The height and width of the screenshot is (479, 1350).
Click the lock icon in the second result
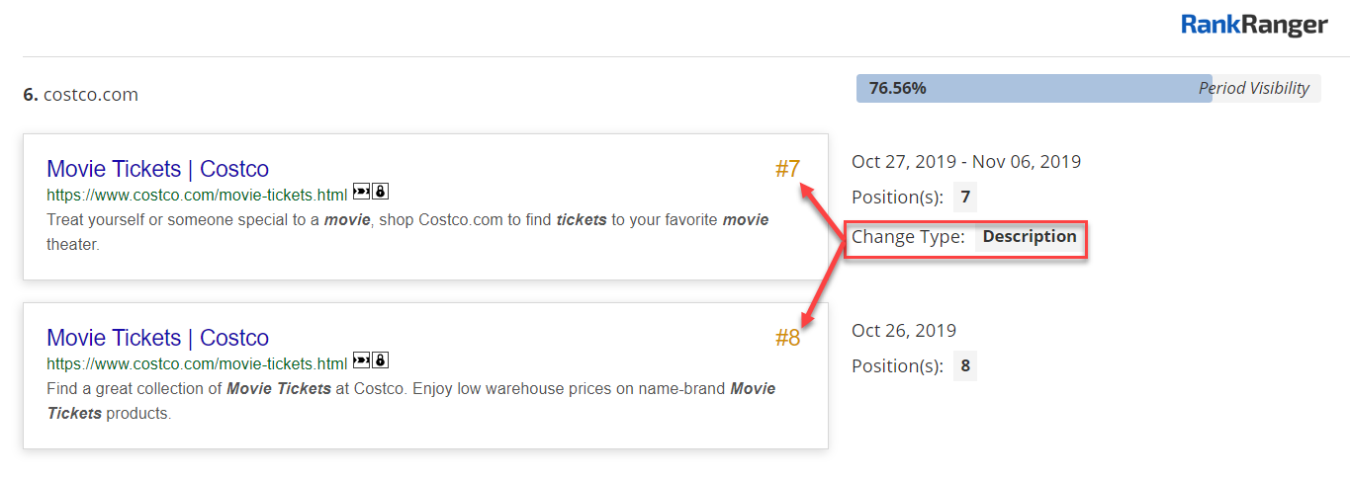[381, 360]
